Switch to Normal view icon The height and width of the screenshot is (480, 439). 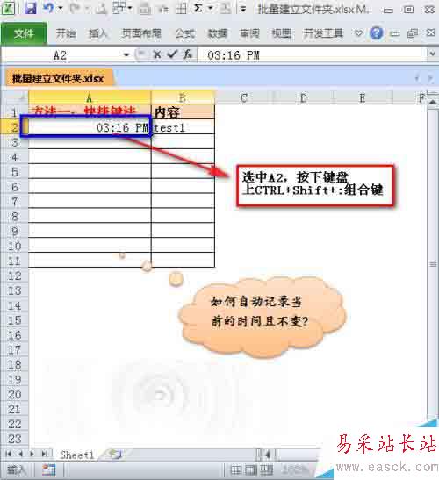coord(236,469)
